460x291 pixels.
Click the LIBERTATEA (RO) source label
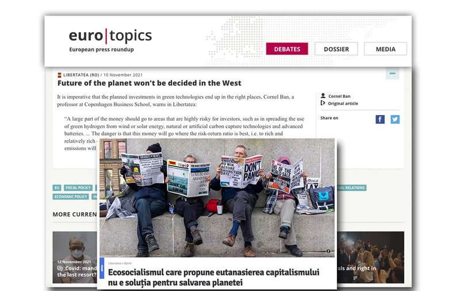tap(81, 75)
